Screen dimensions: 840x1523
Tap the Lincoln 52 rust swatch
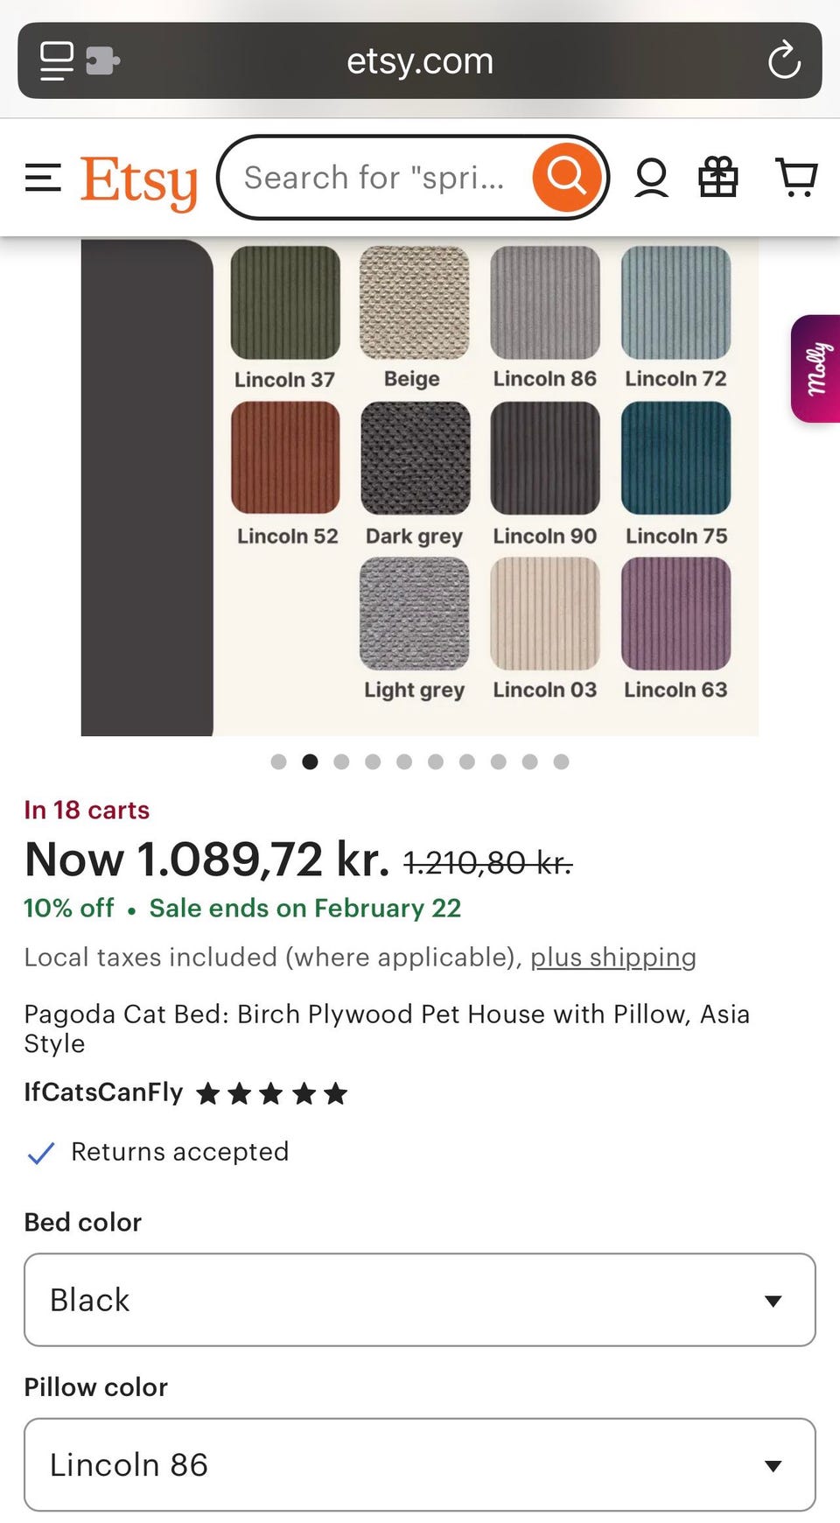(x=285, y=458)
